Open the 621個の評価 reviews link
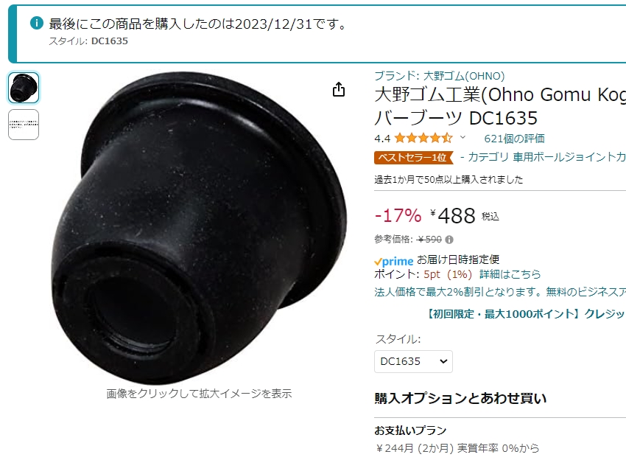This screenshot has width=626, height=460. [514, 139]
